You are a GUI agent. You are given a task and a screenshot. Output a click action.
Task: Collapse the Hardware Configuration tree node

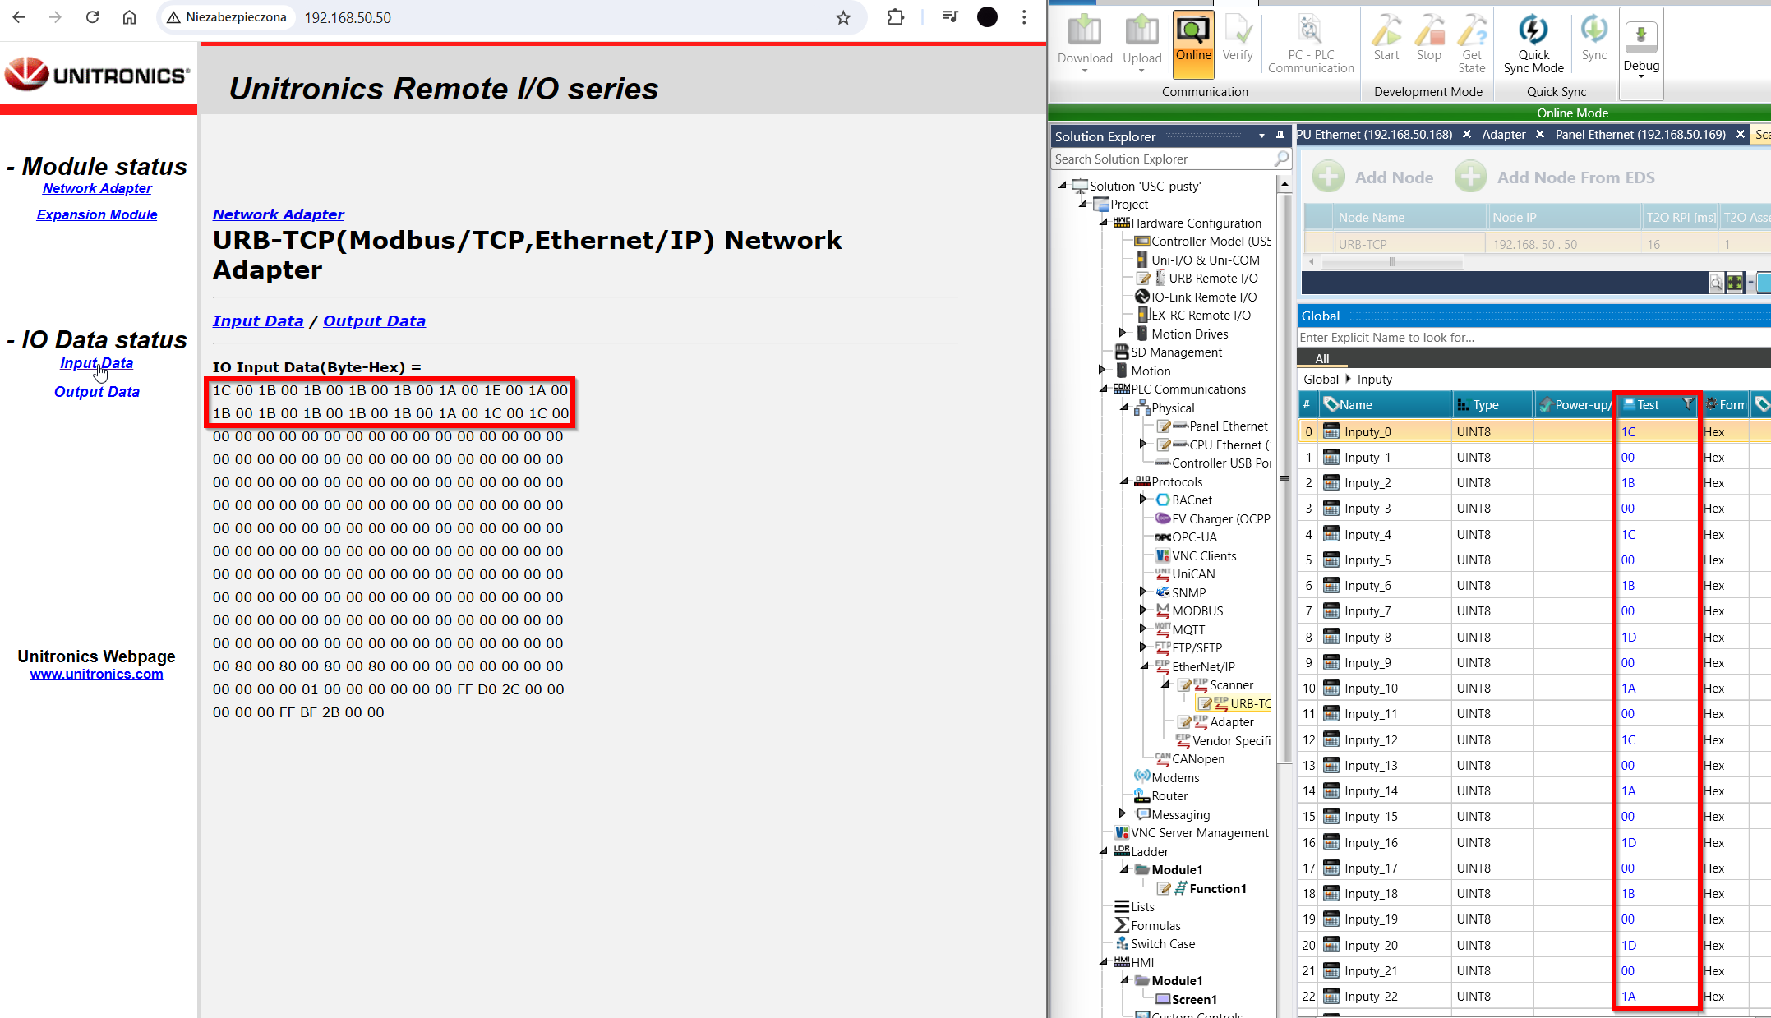click(x=1104, y=223)
